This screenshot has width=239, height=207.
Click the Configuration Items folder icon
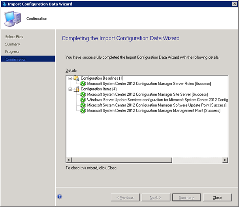(76, 89)
